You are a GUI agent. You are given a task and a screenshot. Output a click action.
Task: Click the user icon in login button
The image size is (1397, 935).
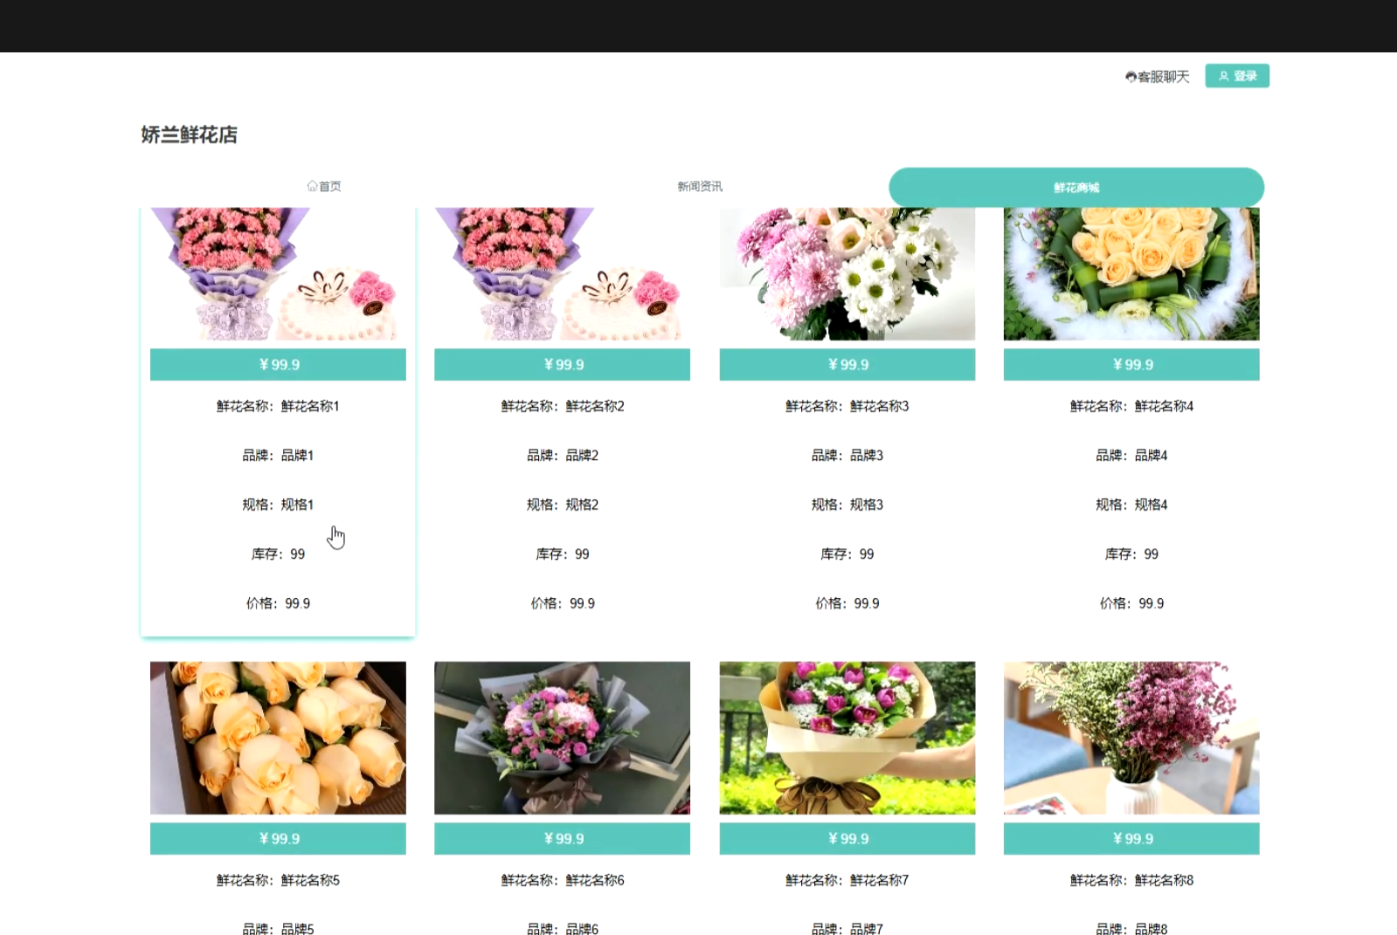pos(1224,76)
